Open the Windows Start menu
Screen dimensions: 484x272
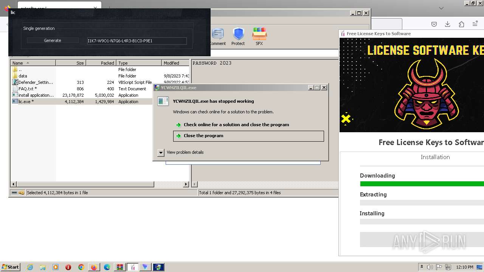pos(11,267)
